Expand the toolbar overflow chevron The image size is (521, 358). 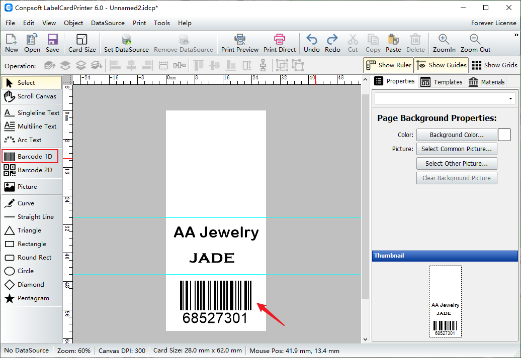(516, 35)
